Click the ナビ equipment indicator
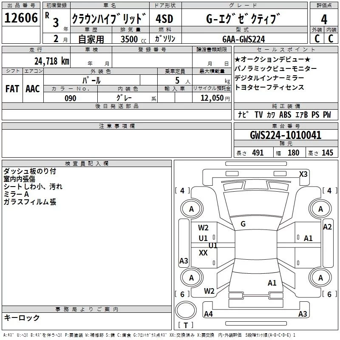The height and width of the screenshot is (340, 340). (x=244, y=115)
